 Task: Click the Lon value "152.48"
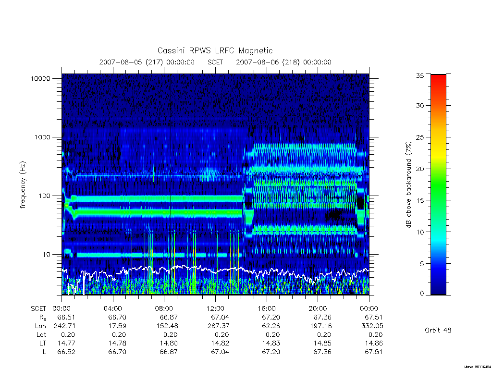(x=167, y=326)
